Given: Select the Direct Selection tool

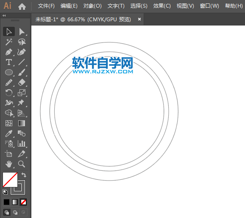Looking at the screenshot, I should click(x=22, y=31).
